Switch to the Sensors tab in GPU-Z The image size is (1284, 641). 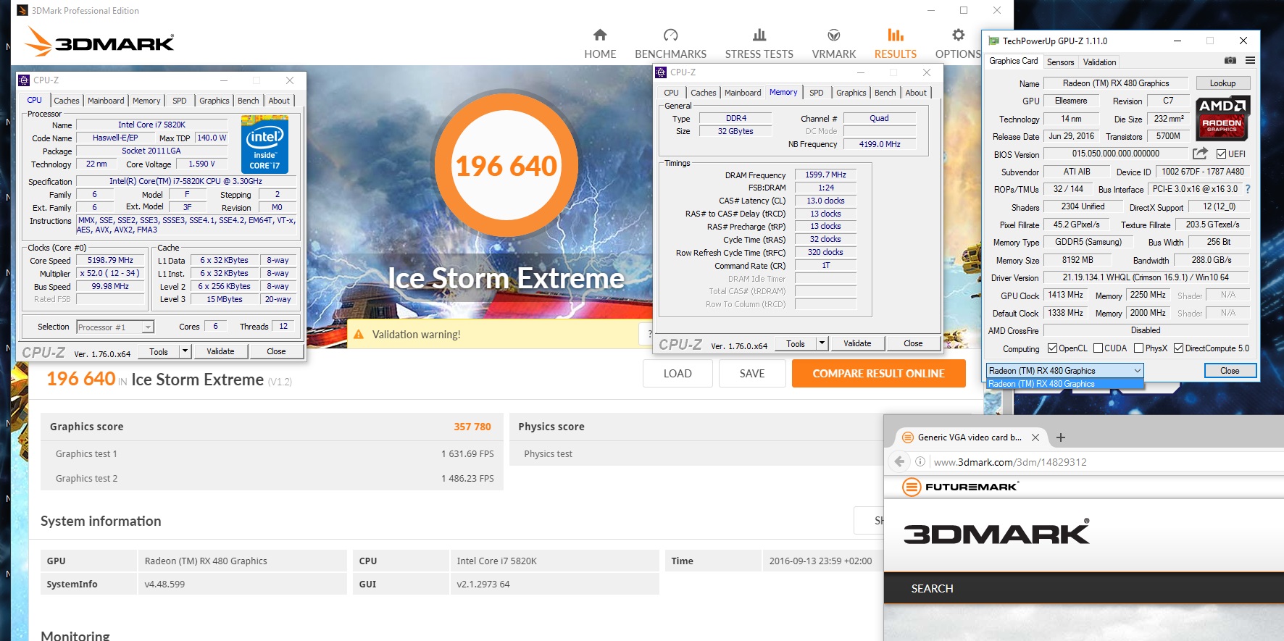pyautogui.click(x=1060, y=62)
